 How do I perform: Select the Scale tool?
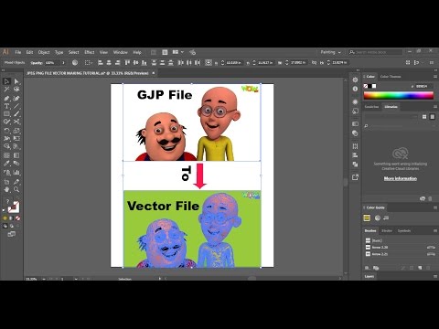coord(16,131)
